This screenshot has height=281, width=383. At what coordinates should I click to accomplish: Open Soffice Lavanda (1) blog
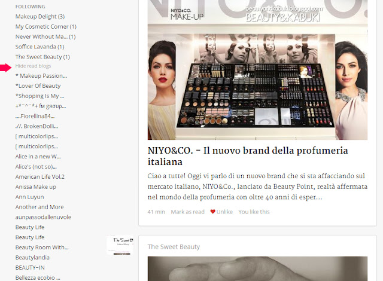click(39, 47)
